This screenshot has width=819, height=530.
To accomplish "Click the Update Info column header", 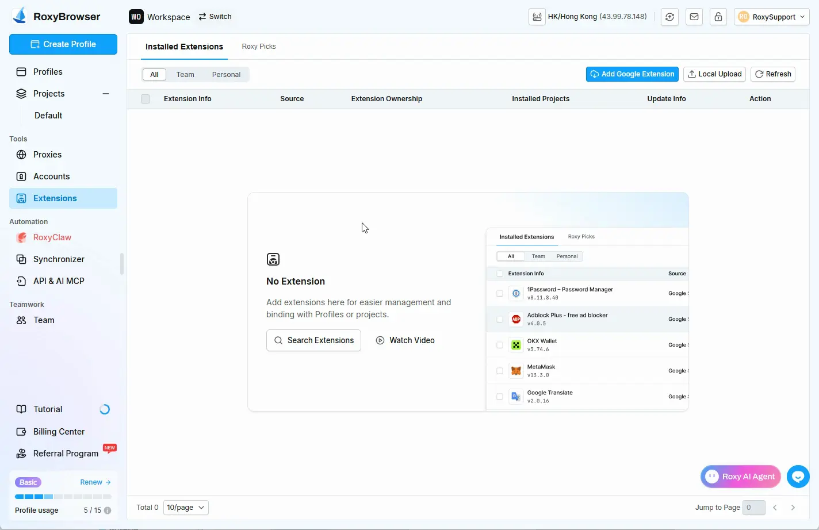I will coord(667,99).
